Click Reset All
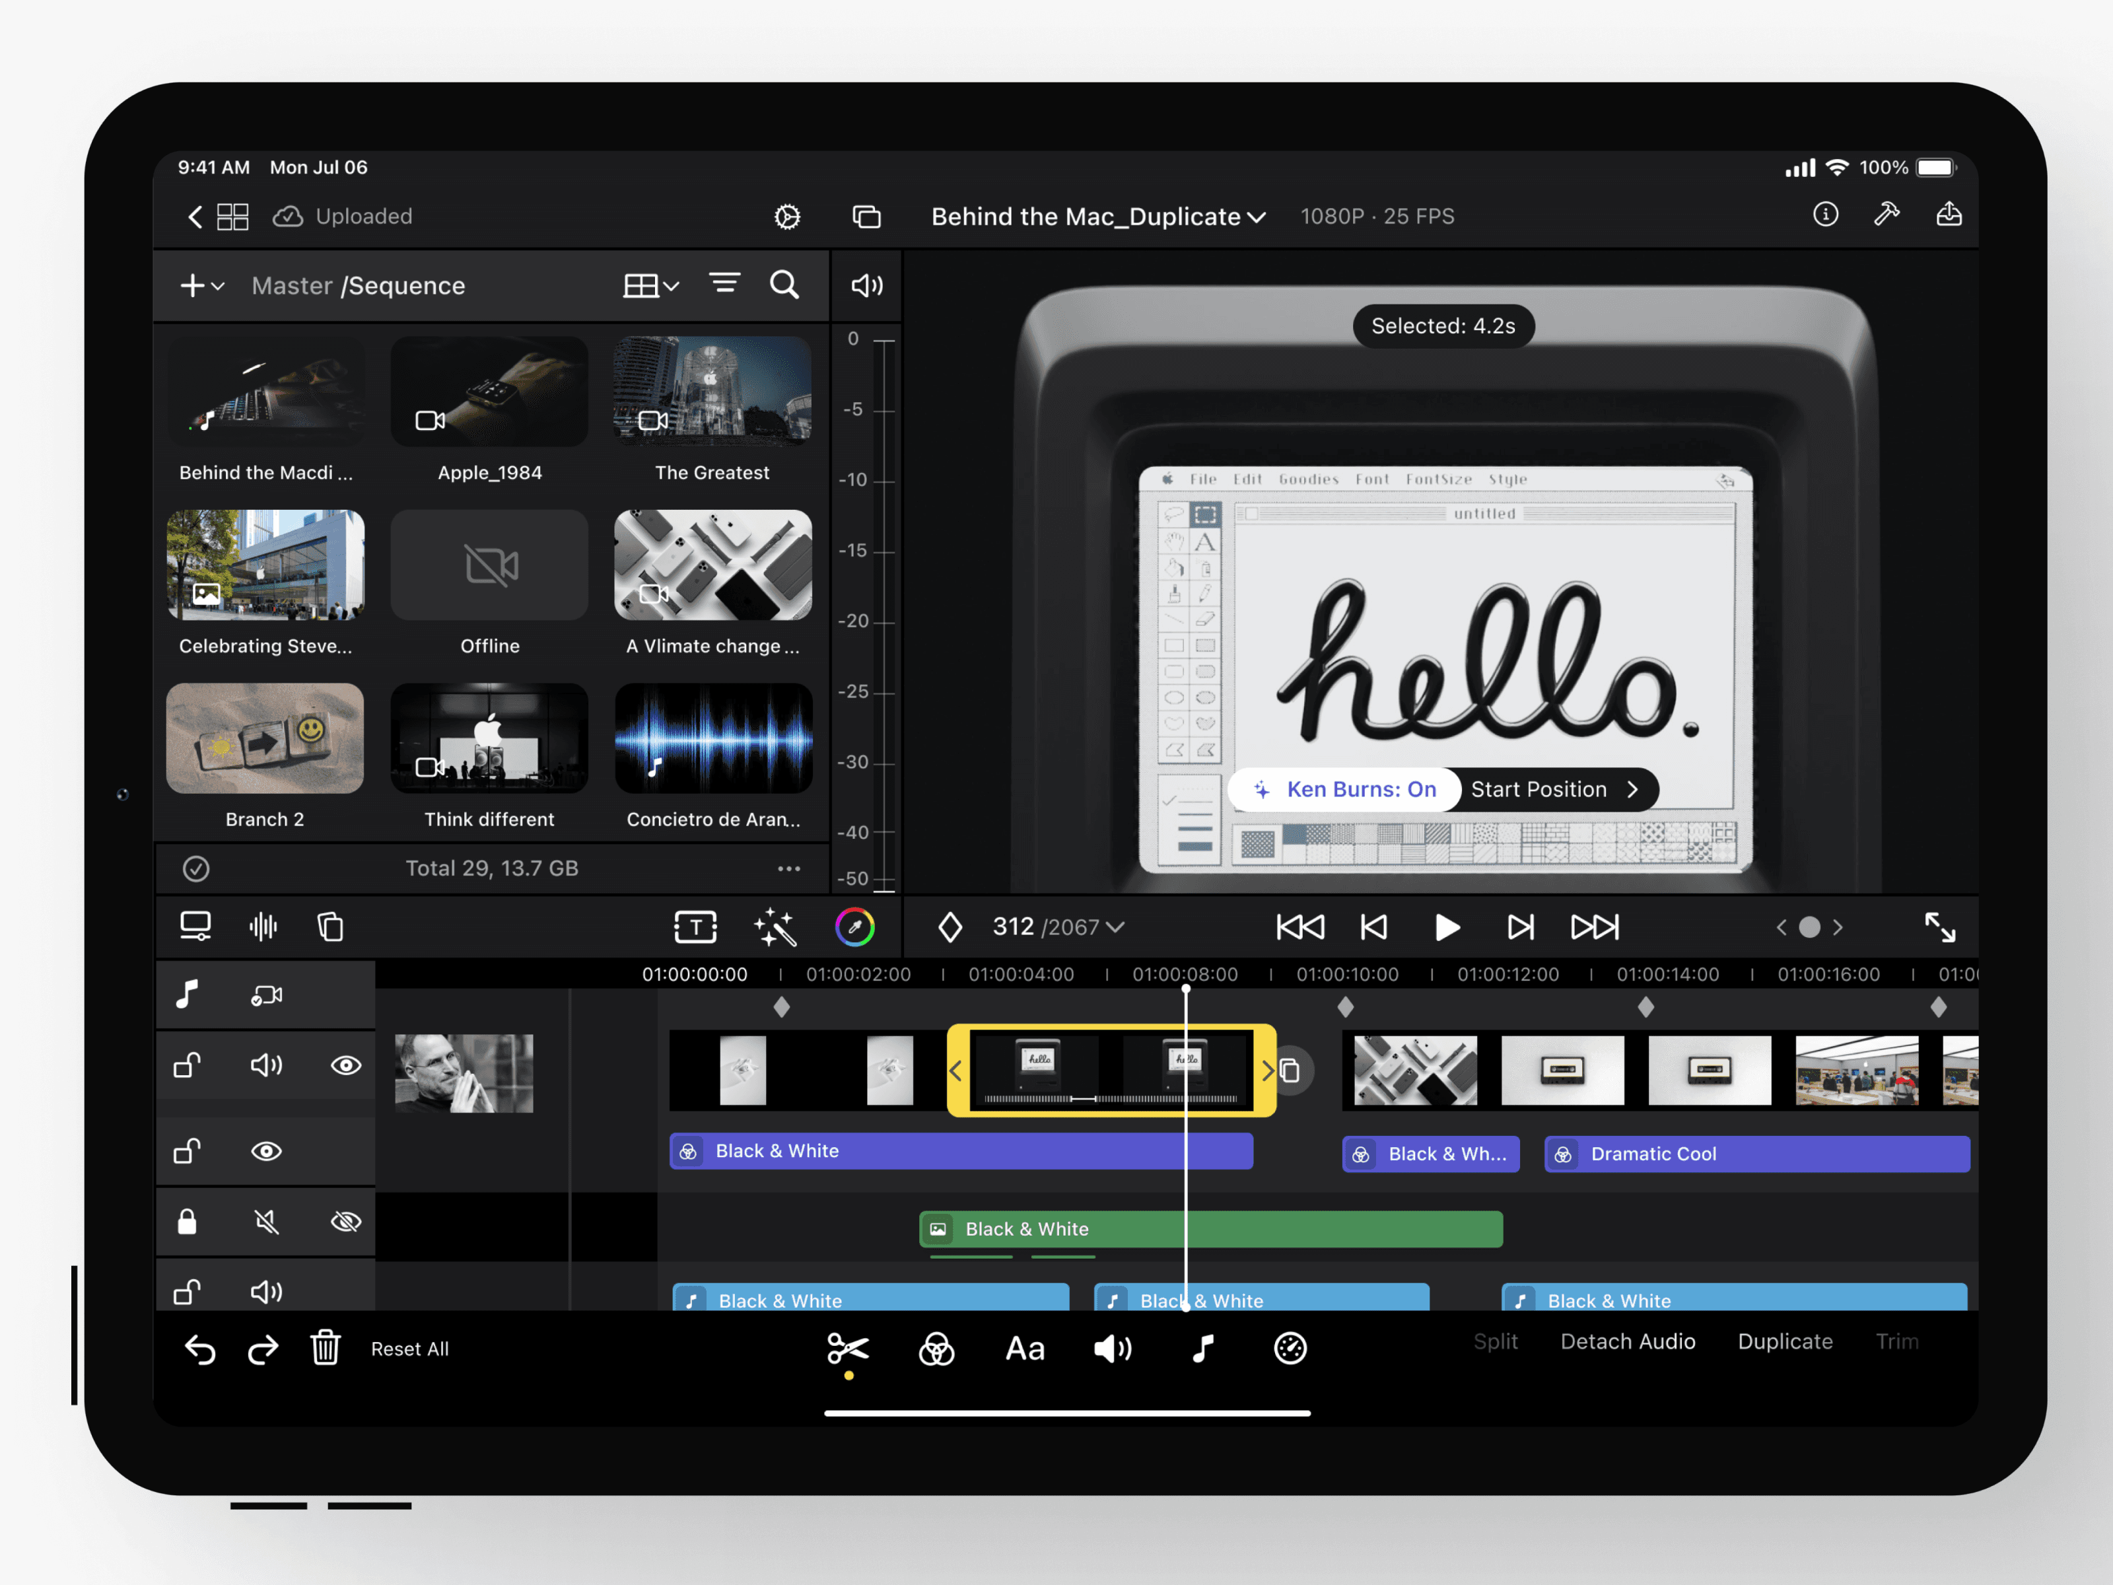2113x1585 pixels. [x=410, y=1349]
